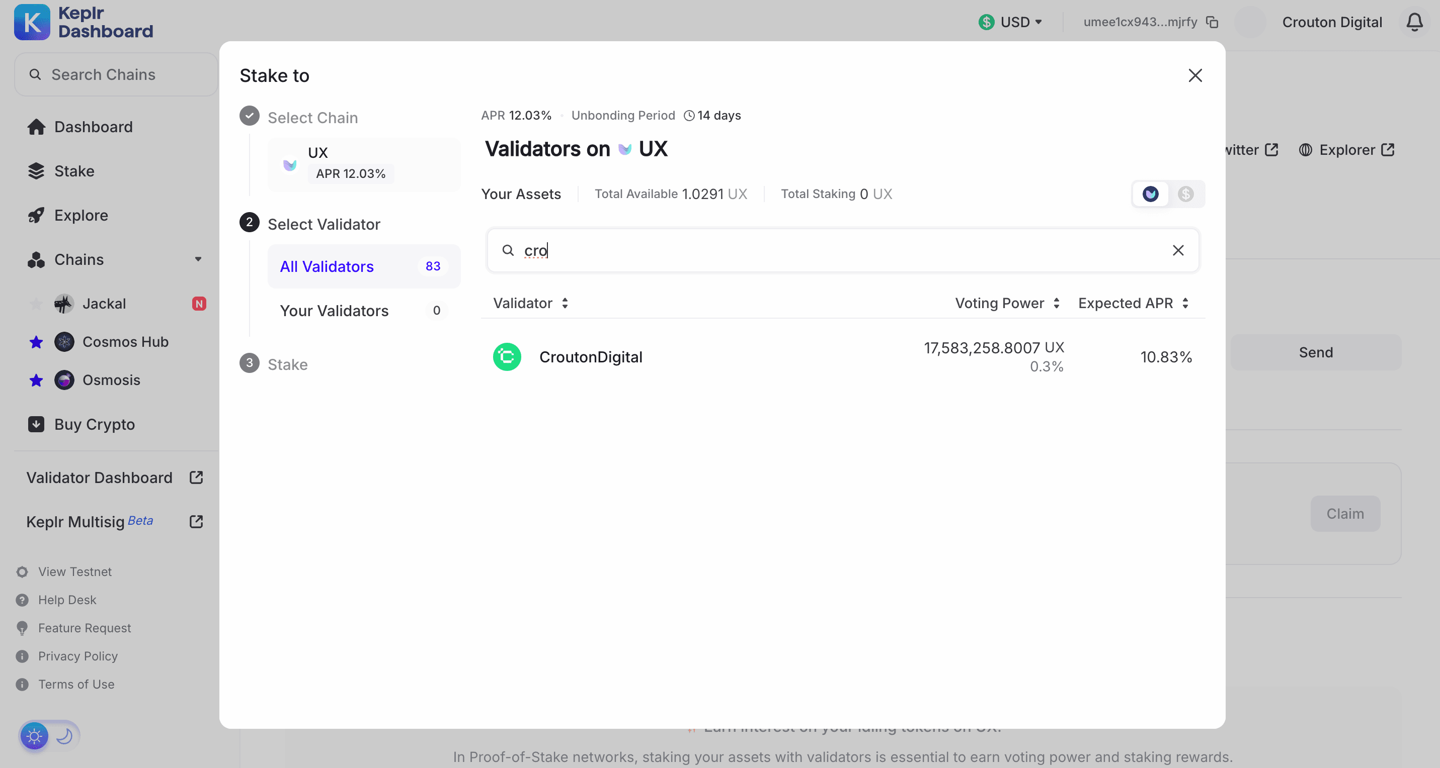The image size is (1440, 768).
Task: Enable light theme with the sun toggle
Action: pos(34,736)
